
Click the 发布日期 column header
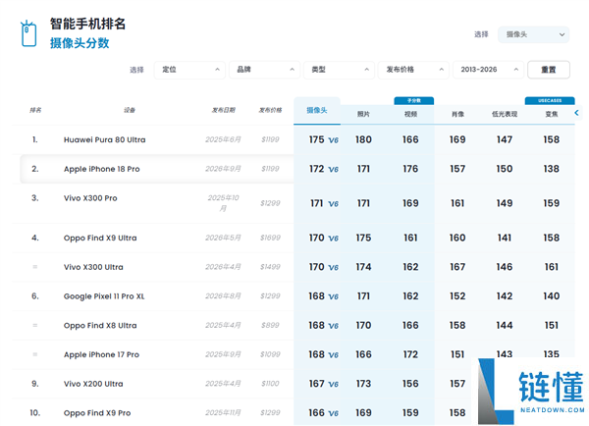coord(224,111)
